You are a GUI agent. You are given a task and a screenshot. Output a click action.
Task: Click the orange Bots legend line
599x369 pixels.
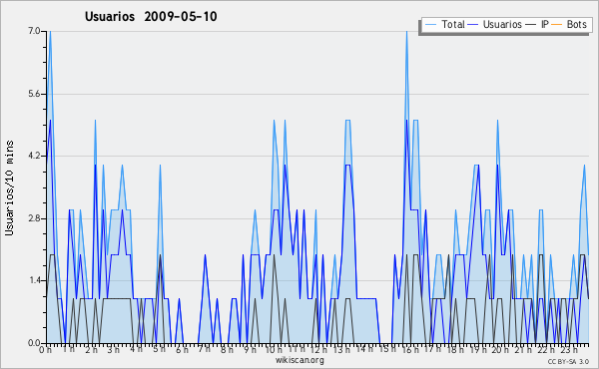coord(557,25)
